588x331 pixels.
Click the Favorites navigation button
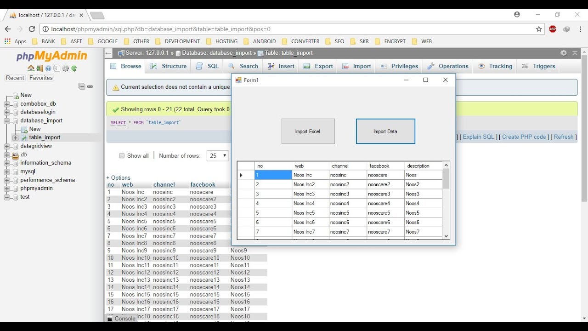pyautogui.click(x=41, y=78)
